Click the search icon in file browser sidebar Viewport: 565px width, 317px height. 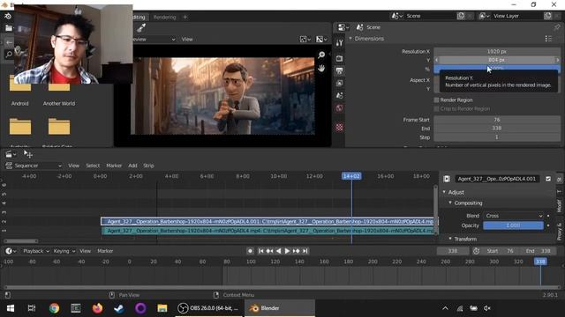point(9,55)
